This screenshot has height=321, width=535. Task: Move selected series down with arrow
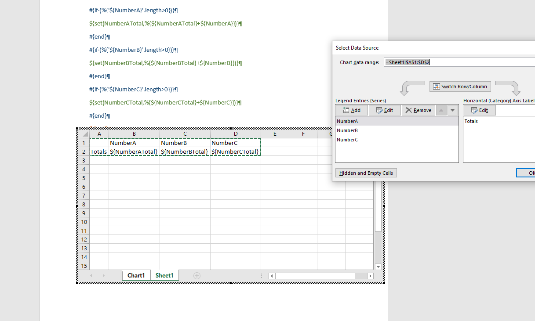[x=452, y=110]
